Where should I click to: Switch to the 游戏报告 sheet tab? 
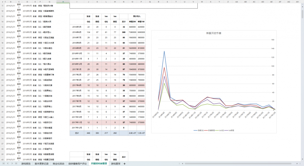click(x=26, y=164)
